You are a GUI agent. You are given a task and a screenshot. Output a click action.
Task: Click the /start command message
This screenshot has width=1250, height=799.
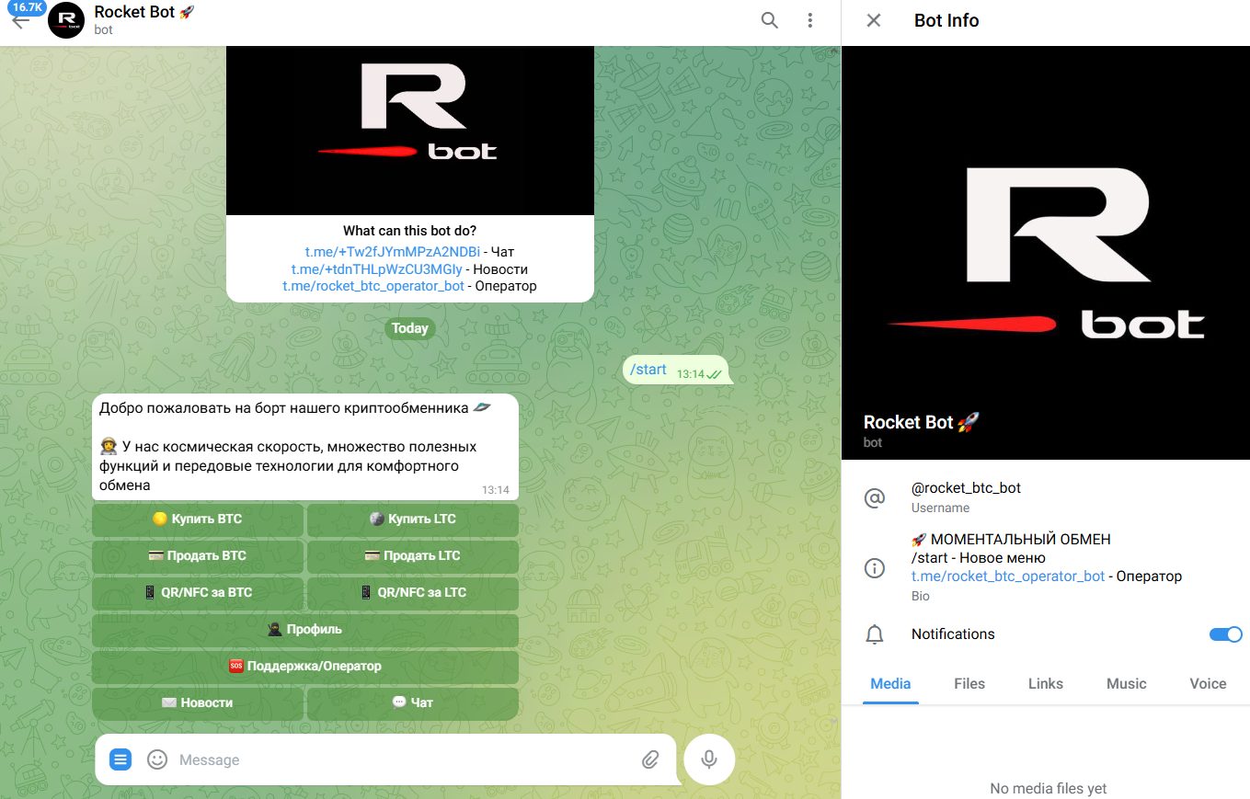pos(678,371)
